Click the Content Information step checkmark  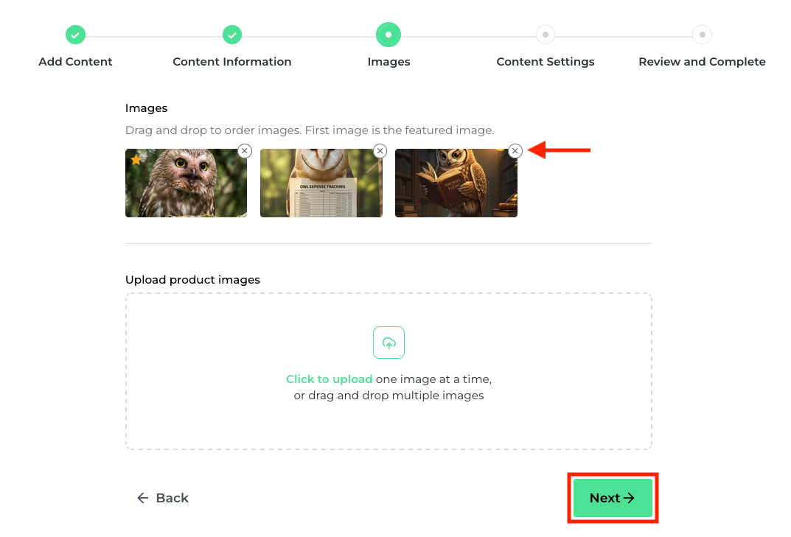232,35
